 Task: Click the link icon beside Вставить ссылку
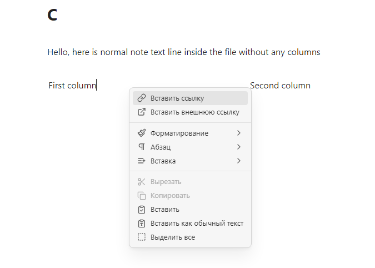pyautogui.click(x=142, y=98)
